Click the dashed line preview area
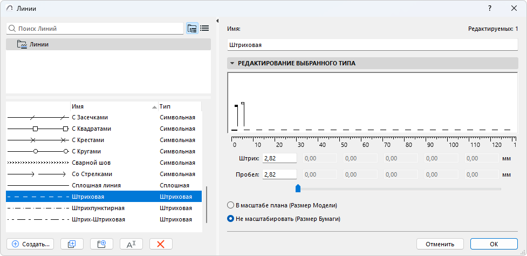 click(x=373, y=104)
